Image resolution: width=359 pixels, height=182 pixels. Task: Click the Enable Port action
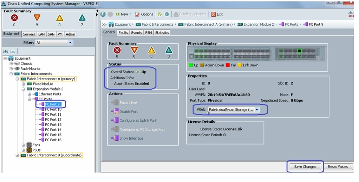coord(124,103)
